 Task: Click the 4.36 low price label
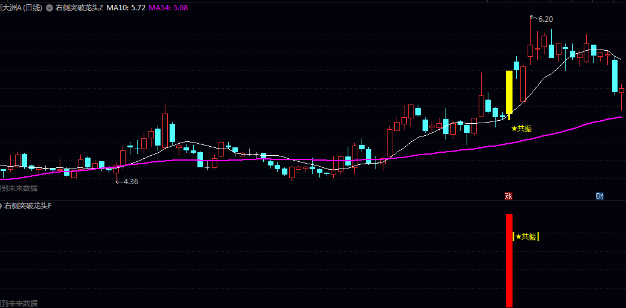(x=130, y=181)
